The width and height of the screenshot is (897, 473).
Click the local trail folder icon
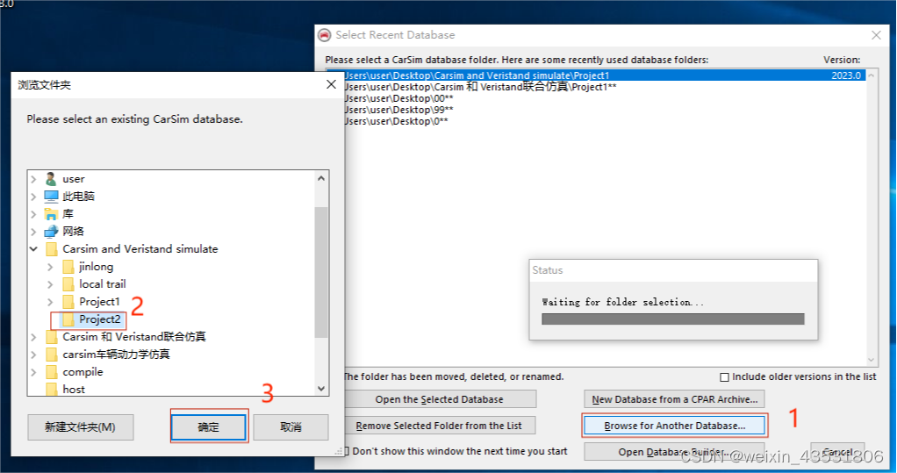click(68, 284)
